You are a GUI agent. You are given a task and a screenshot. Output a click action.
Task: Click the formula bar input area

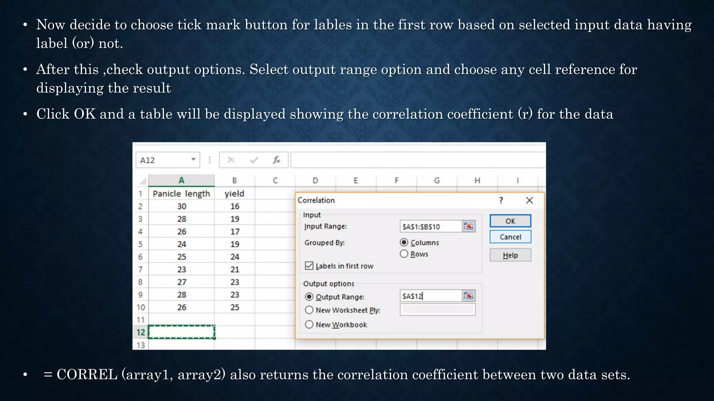pyautogui.click(x=418, y=160)
